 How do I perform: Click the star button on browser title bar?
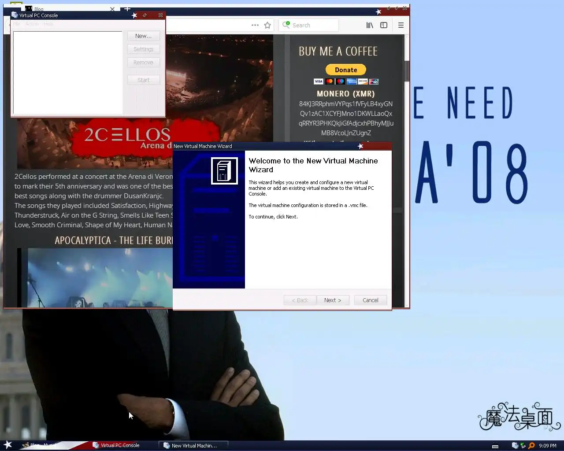[378, 12]
